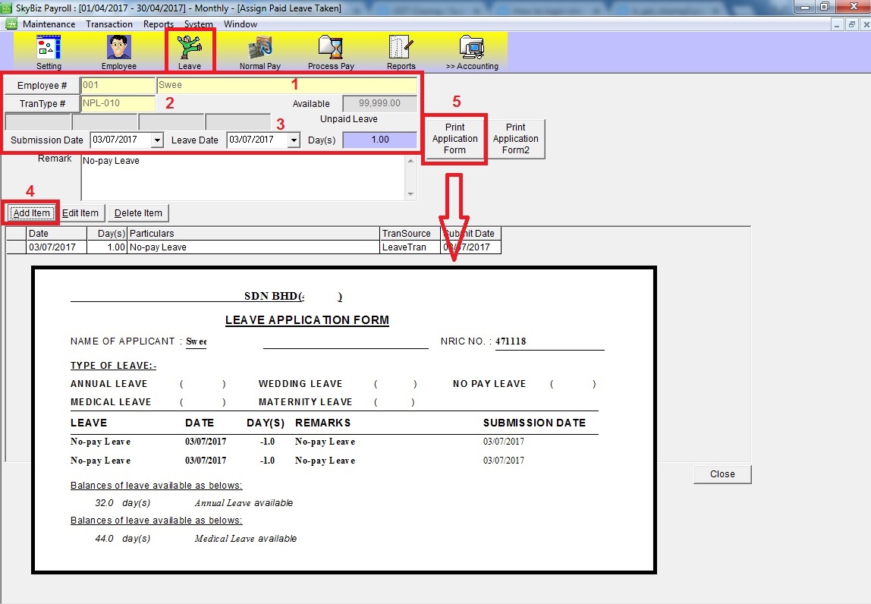Click the Reports toolbar icon

pyautogui.click(x=401, y=50)
